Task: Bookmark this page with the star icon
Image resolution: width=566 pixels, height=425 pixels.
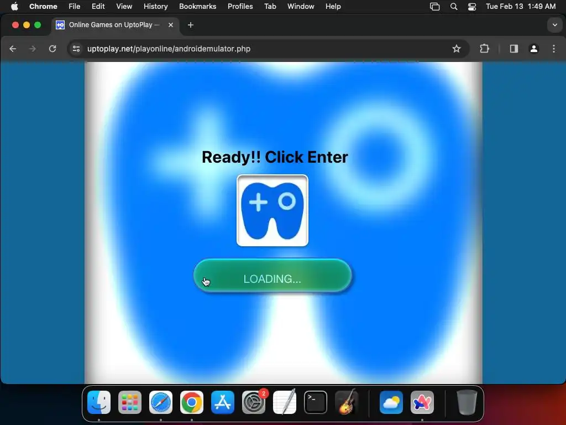Action: pyautogui.click(x=456, y=49)
